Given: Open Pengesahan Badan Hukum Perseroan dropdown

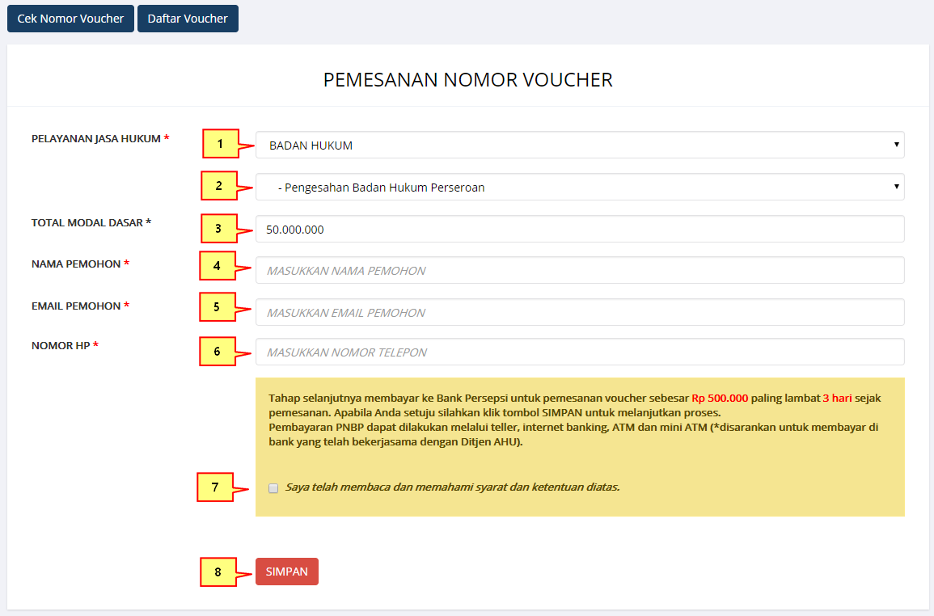Looking at the screenshot, I should point(580,187).
